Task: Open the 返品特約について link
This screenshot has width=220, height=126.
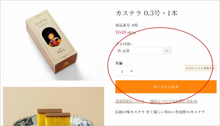Action: click(x=130, y=101)
